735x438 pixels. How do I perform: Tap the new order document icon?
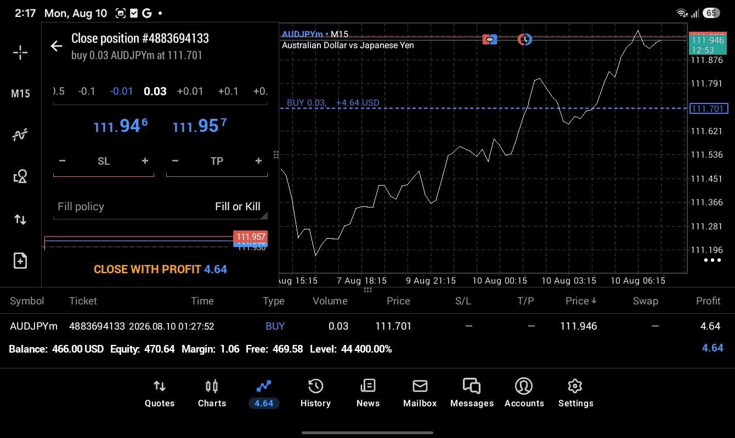[20, 261]
